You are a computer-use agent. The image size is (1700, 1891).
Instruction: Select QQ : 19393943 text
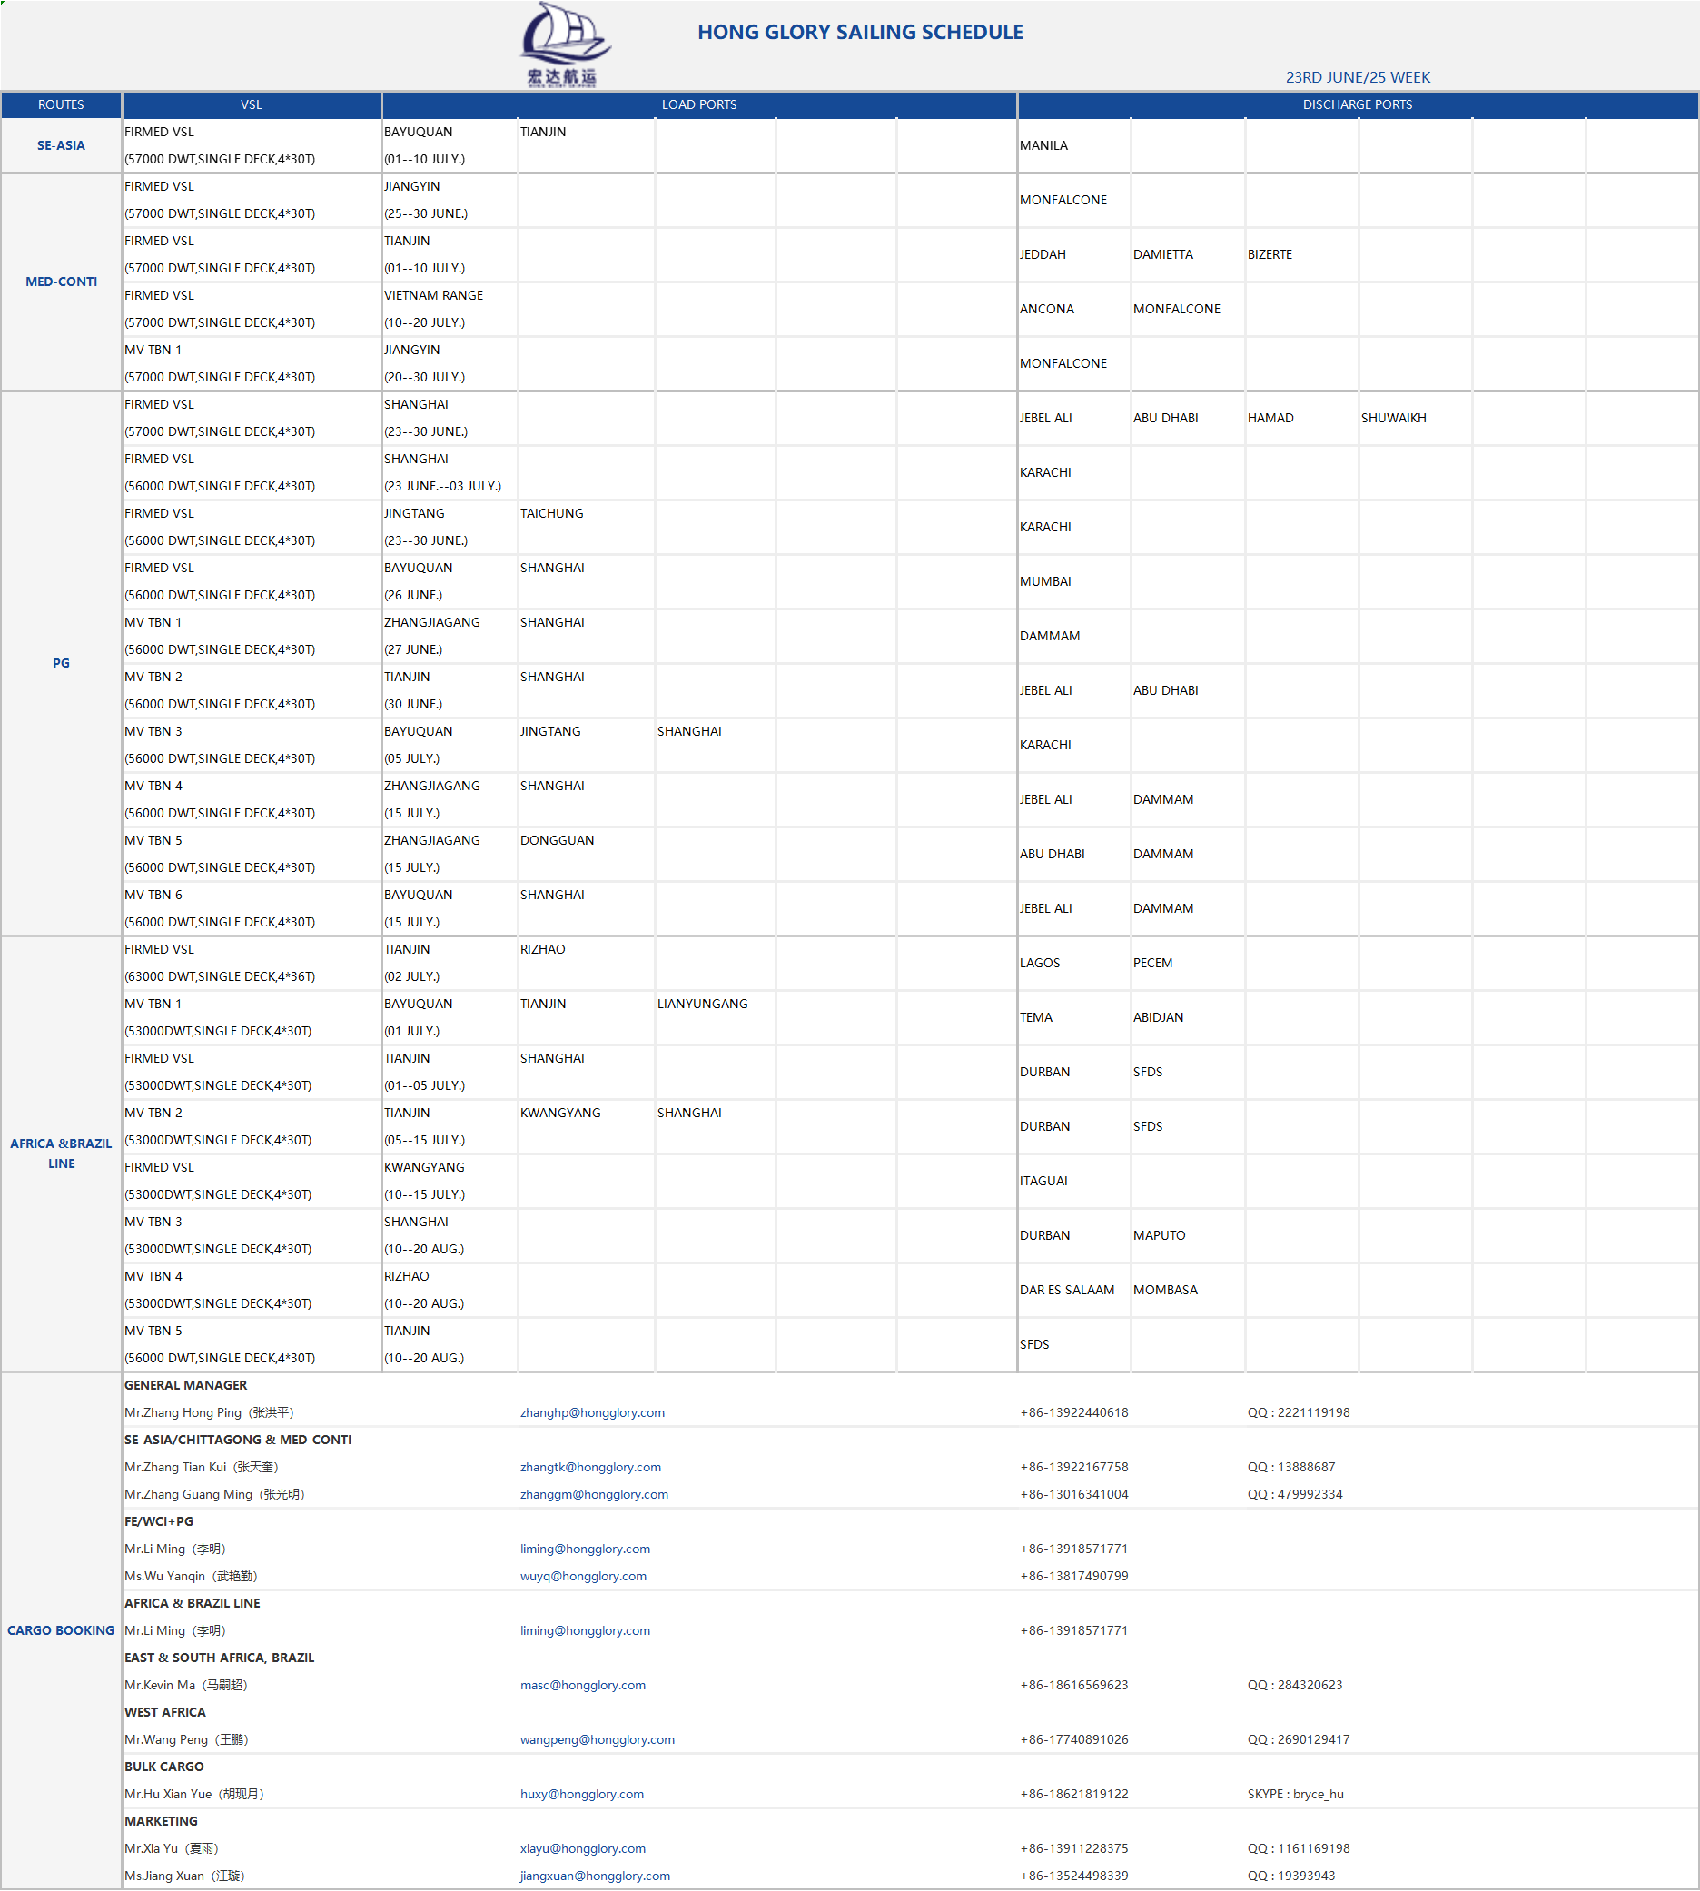[x=1290, y=1876]
